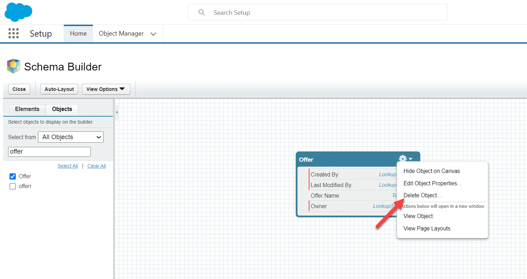
Task: Click the Schema Builder cube icon
Action: 13,66
